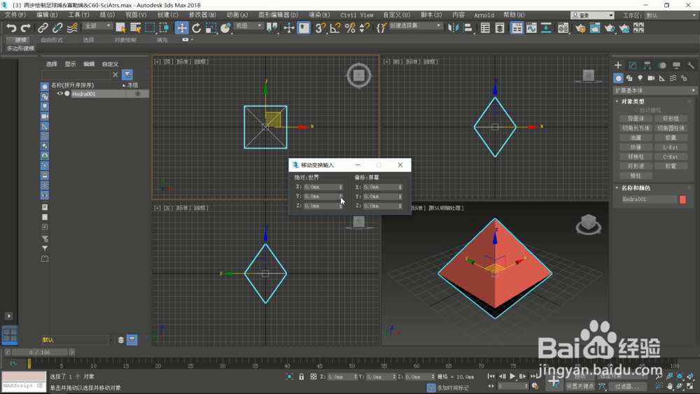700x394 pixels.
Task: Open the 文件(F) menu
Action: coord(15,15)
